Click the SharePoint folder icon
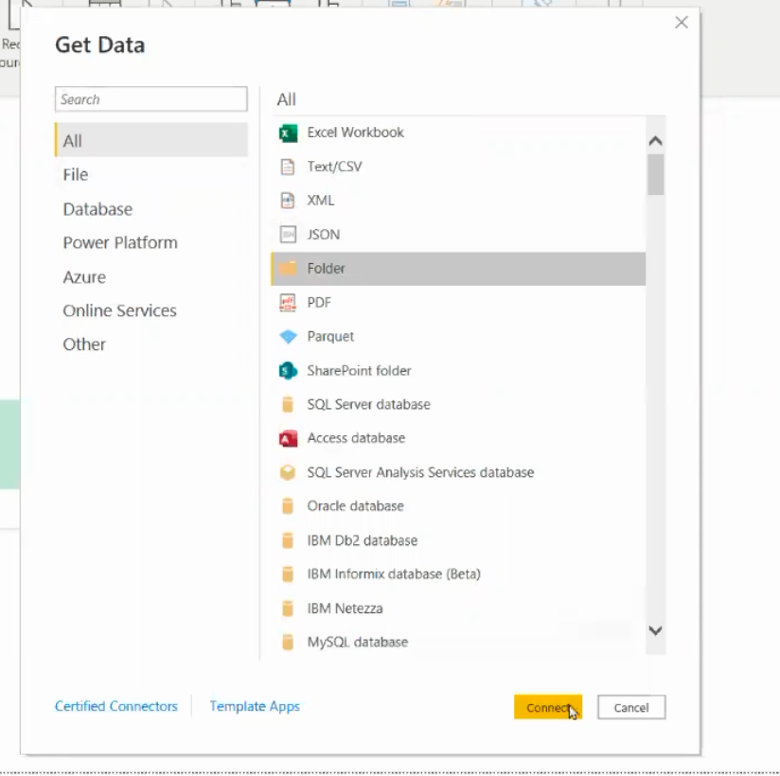 coord(288,371)
